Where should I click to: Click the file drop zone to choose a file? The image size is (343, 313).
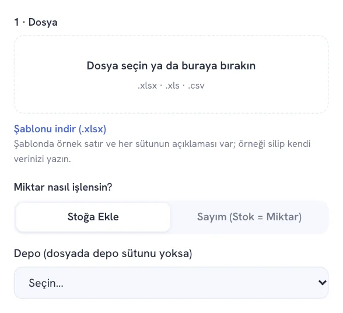pyautogui.click(x=171, y=75)
